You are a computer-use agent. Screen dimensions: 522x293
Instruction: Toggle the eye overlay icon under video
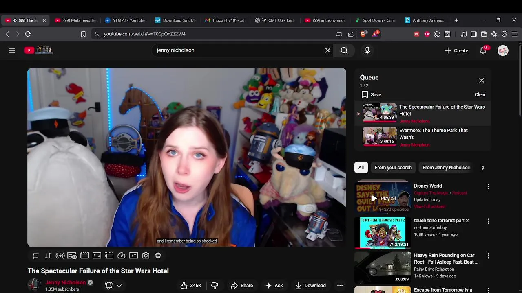point(72,256)
